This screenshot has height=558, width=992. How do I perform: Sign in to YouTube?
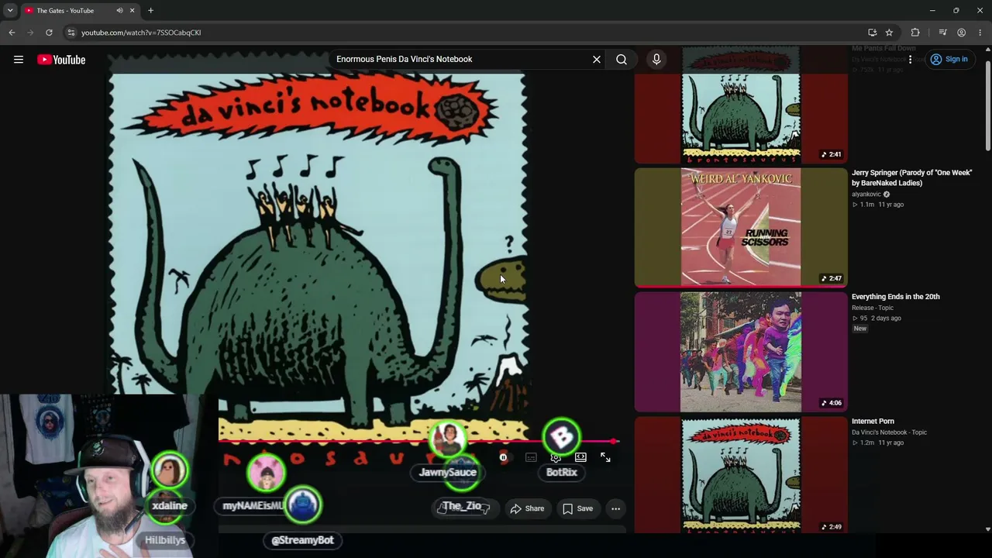949,60
